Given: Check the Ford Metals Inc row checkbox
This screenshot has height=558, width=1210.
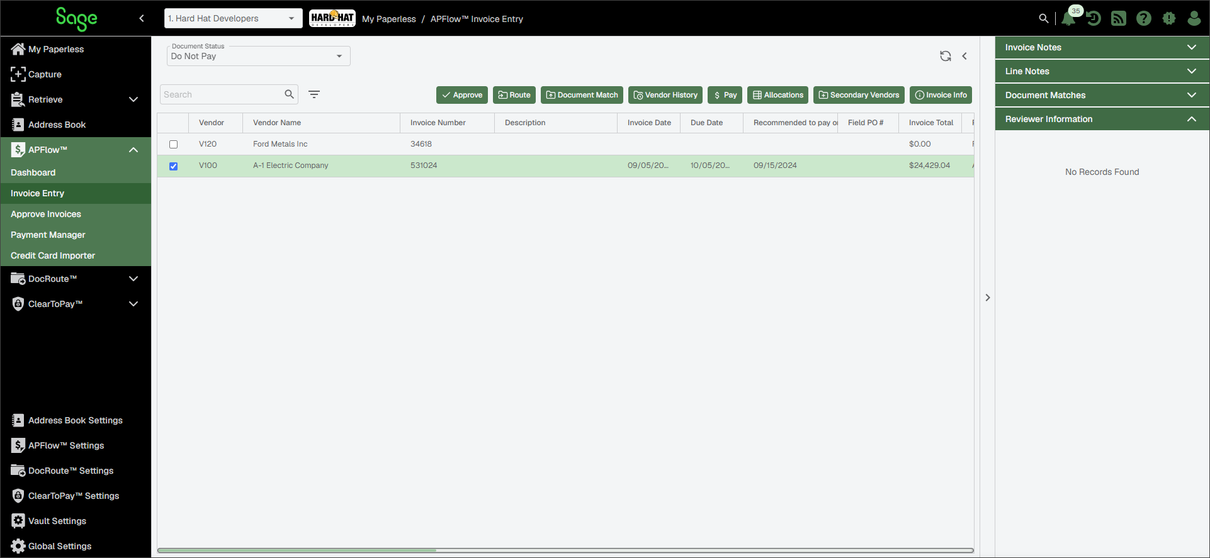Looking at the screenshot, I should 173,144.
